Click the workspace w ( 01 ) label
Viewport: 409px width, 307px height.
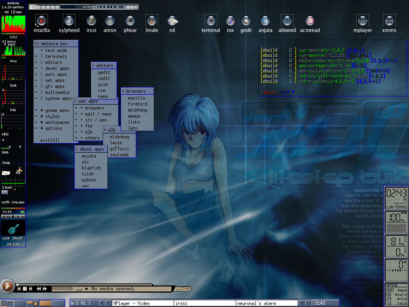(x=84, y=303)
